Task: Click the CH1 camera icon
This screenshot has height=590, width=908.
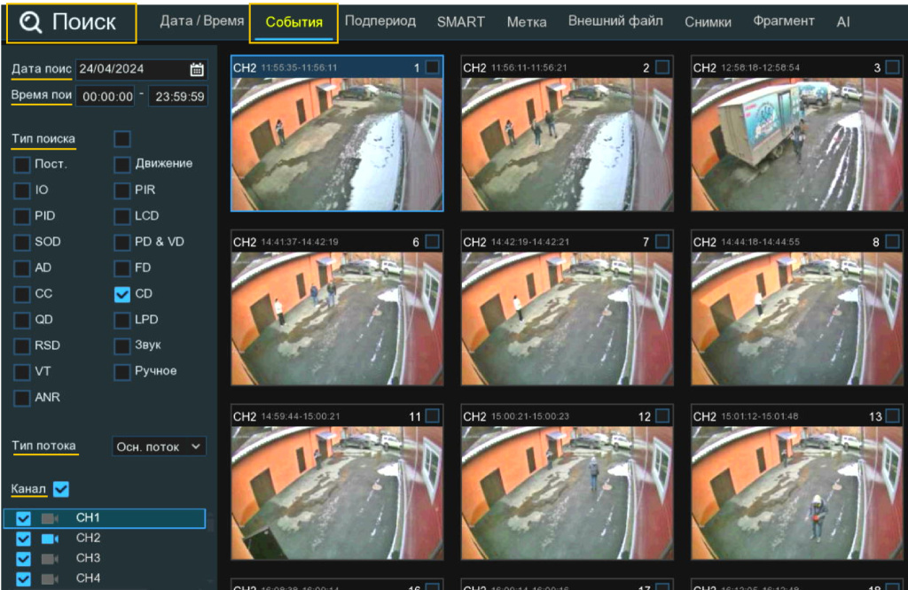Action: click(x=50, y=518)
